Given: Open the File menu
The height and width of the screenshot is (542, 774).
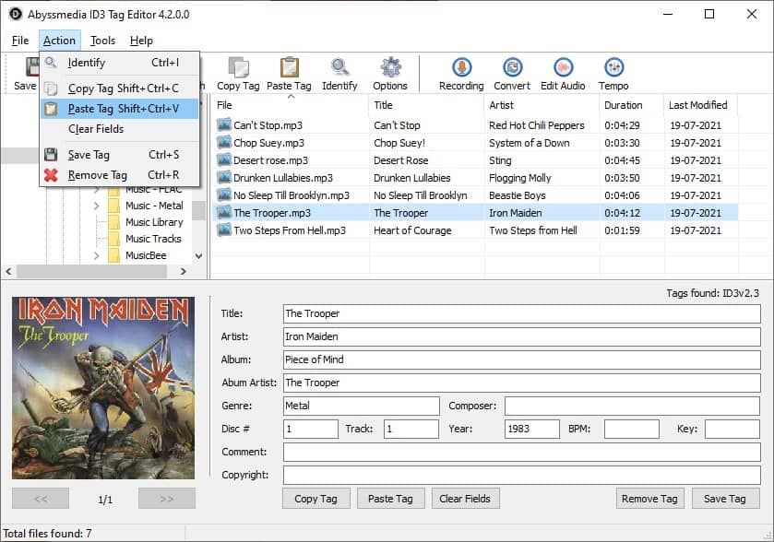Looking at the screenshot, I should pos(20,41).
